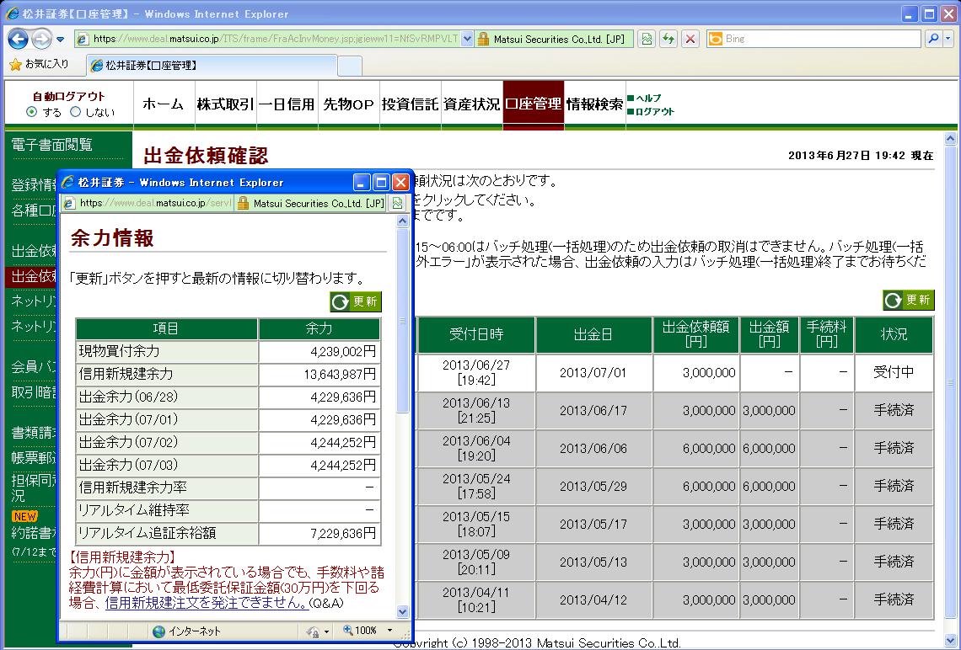
Task: Click compatibility view icon in main address bar
Action: tap(646, 39)
